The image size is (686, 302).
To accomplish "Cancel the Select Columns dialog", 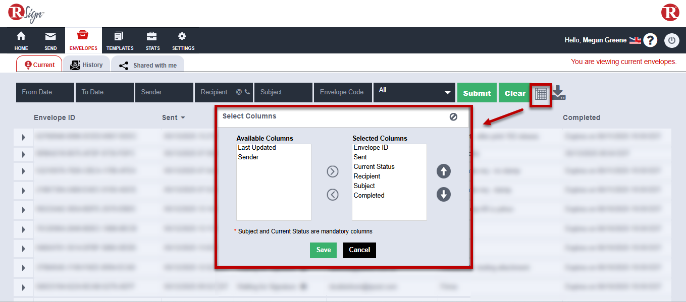I will point(359,250).
